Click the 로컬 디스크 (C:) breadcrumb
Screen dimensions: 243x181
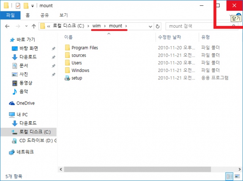(x=68, y=26)
